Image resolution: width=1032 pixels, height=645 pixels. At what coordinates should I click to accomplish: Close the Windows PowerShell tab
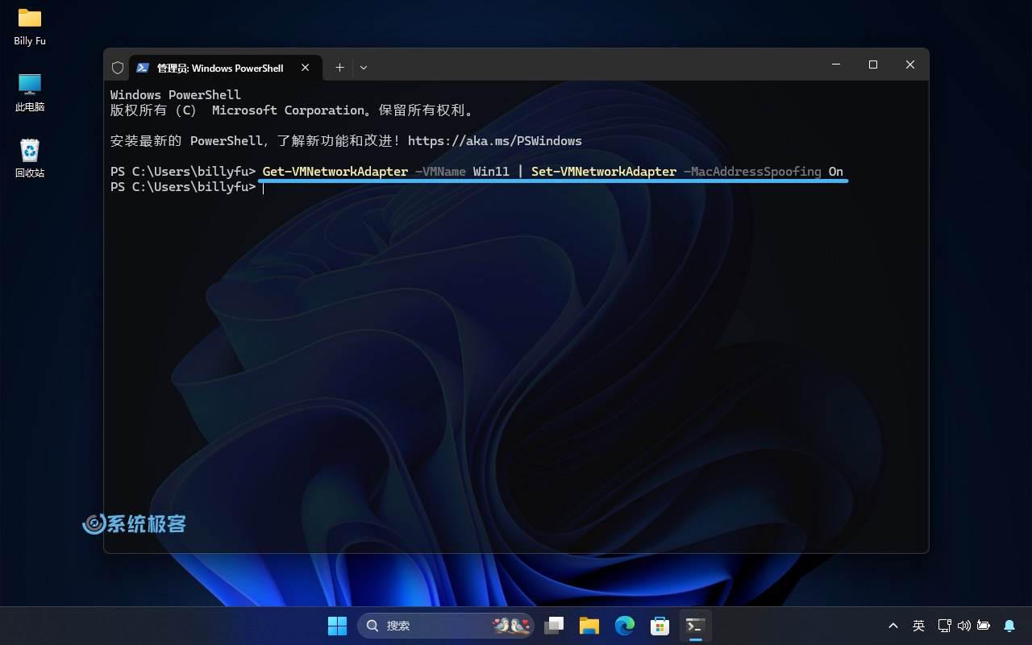coord(306,68)
